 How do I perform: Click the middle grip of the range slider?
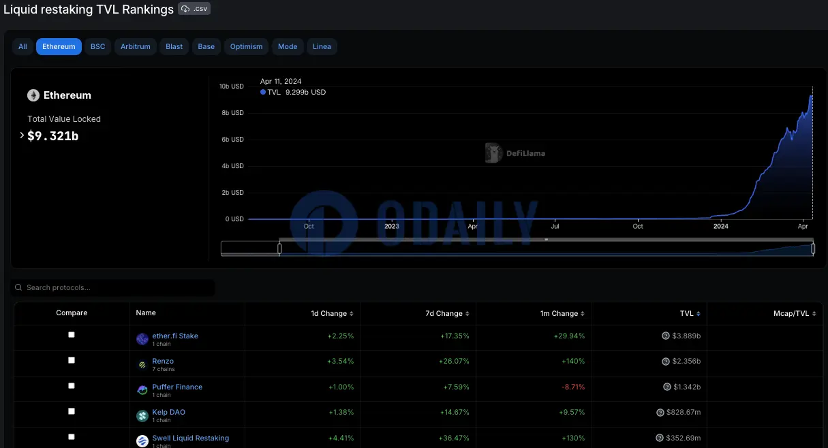(546, 240)
